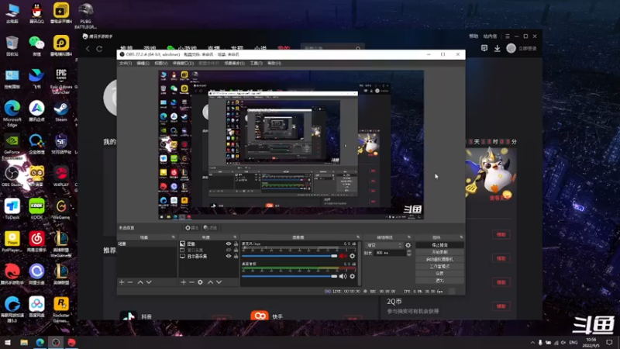Open Tencent QQ desktop icon

(36, 13)
